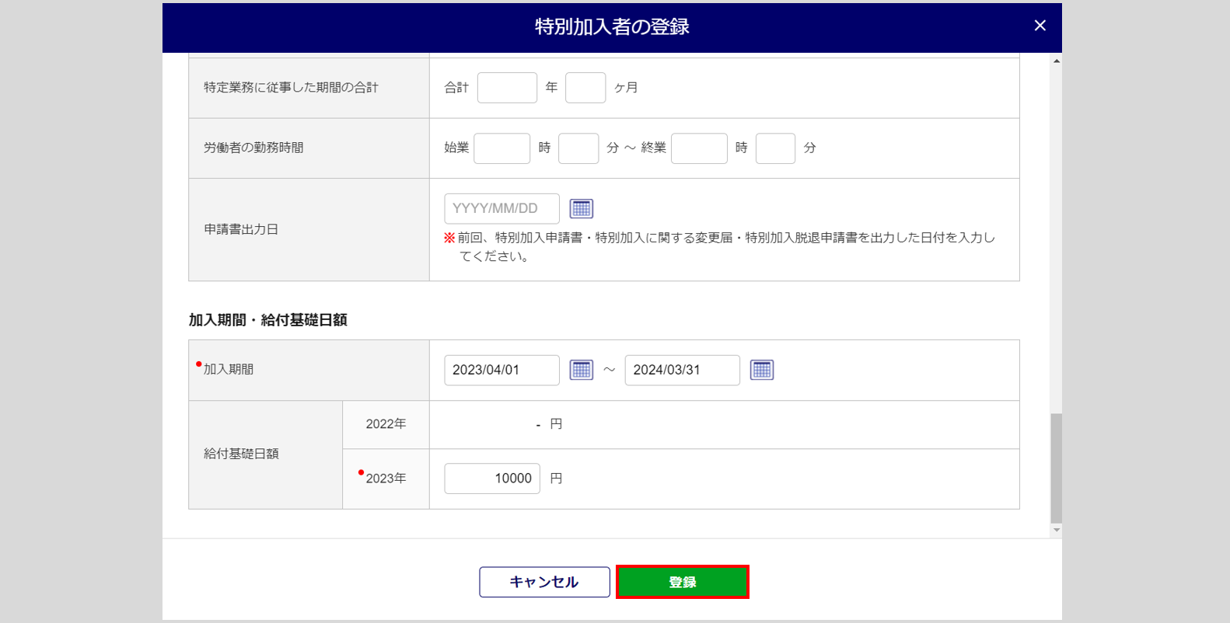Edit the 2023年 給付基礎日額 amount field

[x=492, y=479]
